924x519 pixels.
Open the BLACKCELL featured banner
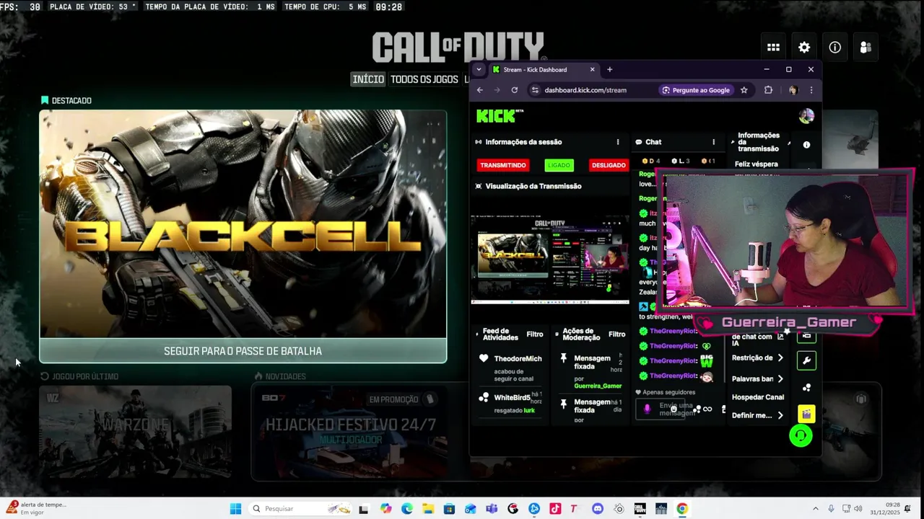pos(243,223)
